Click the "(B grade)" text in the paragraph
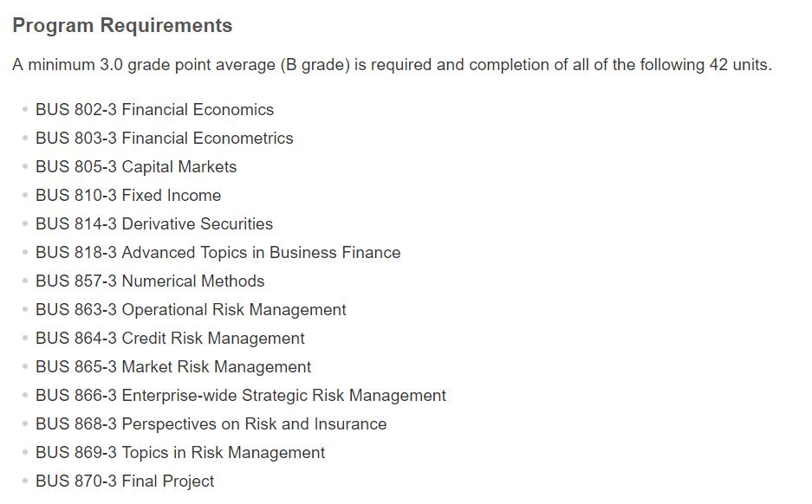 click(315, 65)
